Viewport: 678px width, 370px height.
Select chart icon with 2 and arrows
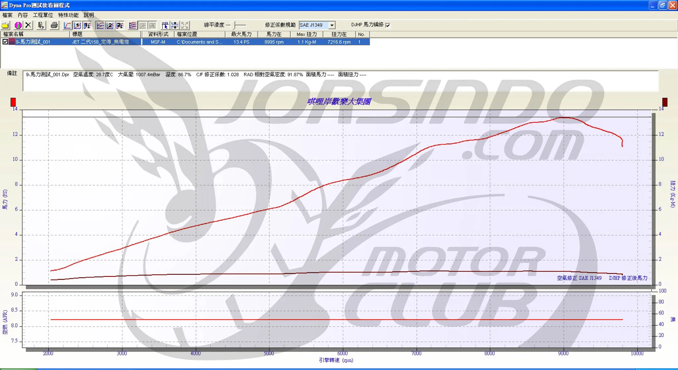pyautogui.click(x=120, y=25)
